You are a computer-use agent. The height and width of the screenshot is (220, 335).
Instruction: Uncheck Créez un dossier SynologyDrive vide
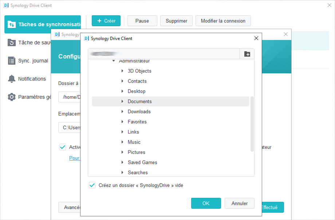pos(92,185)
